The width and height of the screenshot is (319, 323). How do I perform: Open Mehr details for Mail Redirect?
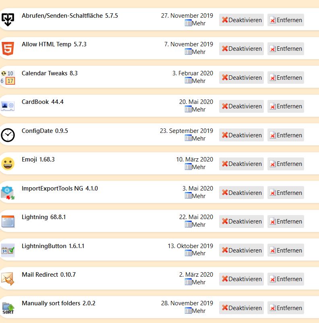pyautogui.click(x=195, y=282)
